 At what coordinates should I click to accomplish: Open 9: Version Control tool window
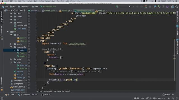[x=28, y=94]
